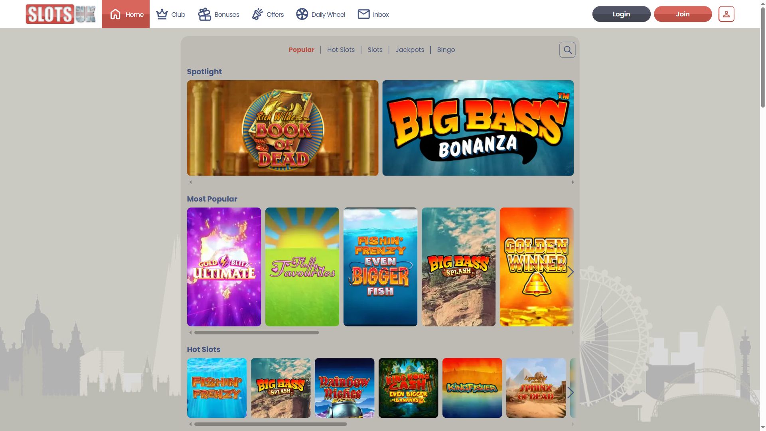This screenshot has width=766, height=431.
Task: Launch Rainbow Riches game
Action: point(344,388)
